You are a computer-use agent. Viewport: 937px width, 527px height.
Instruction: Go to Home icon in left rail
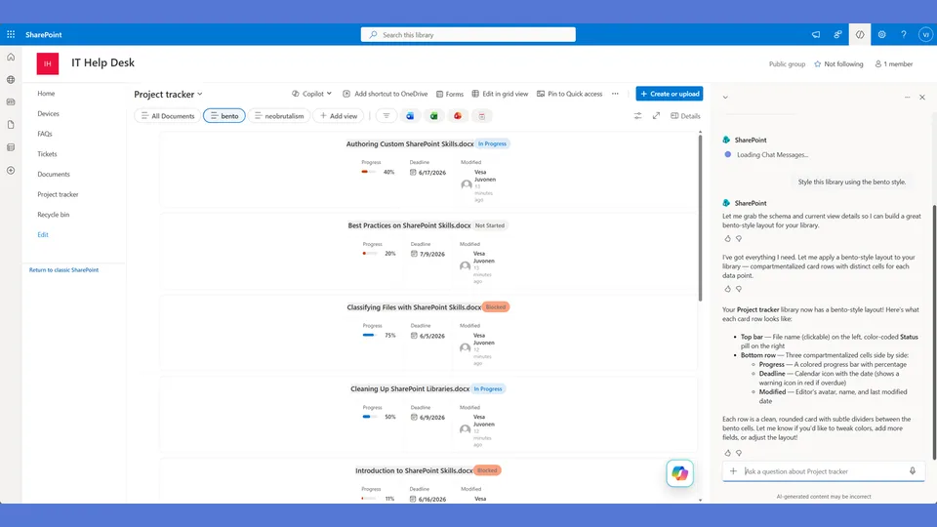coord(11,57)
